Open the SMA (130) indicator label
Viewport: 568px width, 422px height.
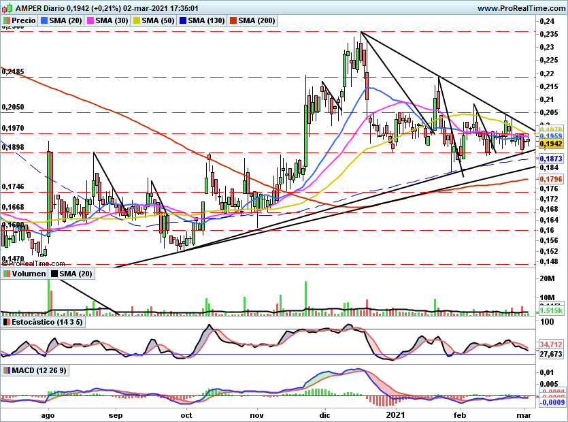point(207,20)
